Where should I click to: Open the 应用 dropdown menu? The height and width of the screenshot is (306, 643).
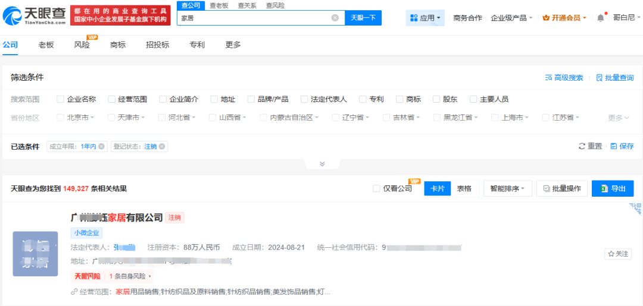click(425, 18)
